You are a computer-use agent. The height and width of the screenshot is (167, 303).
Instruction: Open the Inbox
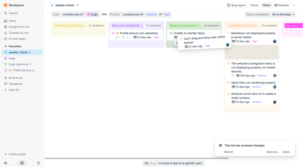[12, 21]
